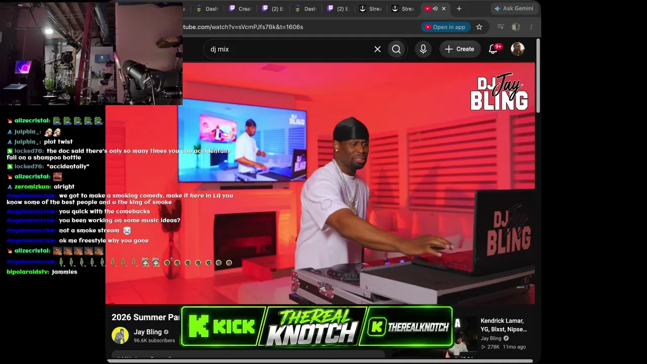This screenshot has height=364, width=647.
Task: Click the chat message not a smoke stream
Action: pos(89,231)
